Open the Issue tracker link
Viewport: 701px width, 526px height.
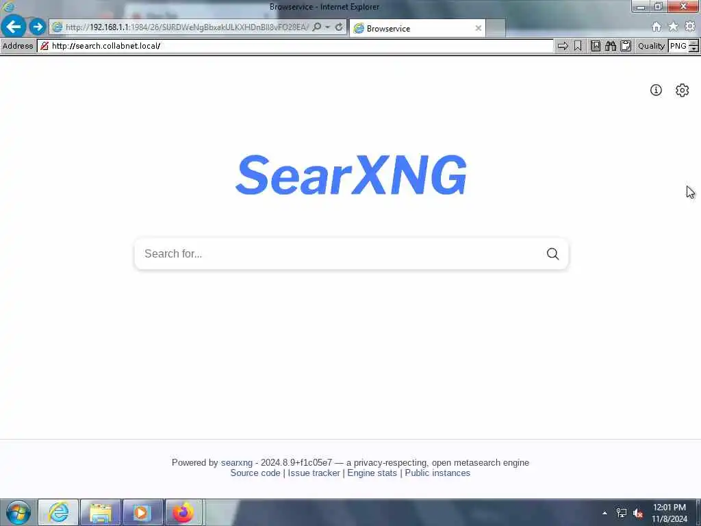[314, 473]
